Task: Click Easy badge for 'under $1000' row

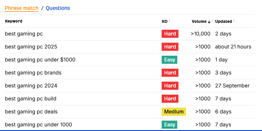Action: tap(169, 60)
